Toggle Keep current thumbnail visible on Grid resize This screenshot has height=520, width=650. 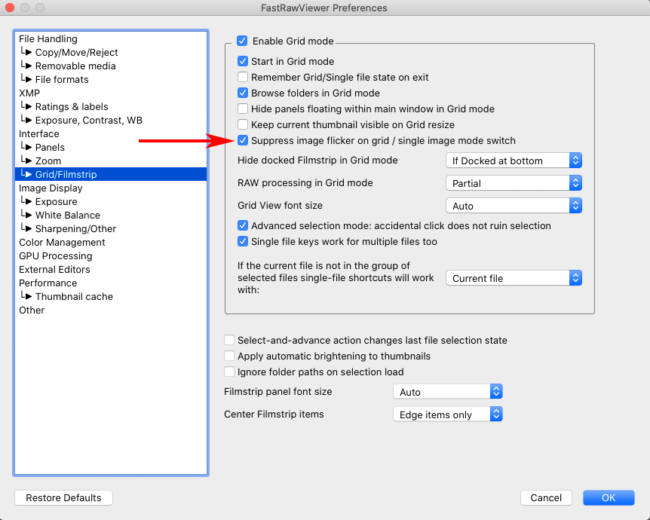pos(243,125)
